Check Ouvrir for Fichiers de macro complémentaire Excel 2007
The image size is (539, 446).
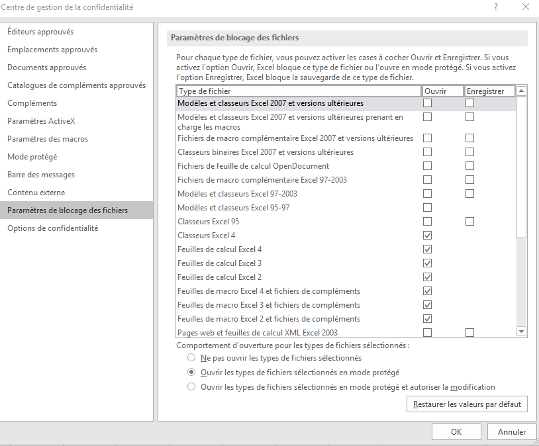(427, 138)
